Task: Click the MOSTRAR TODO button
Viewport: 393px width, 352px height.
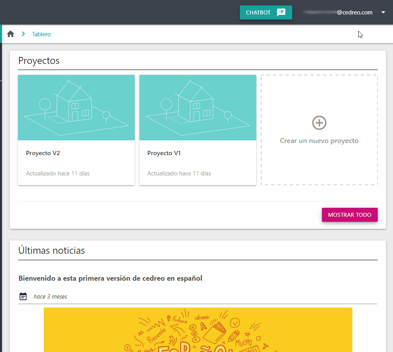Action: (x=350, y=215)
